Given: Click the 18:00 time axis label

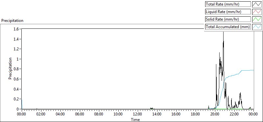Looking at the screenshot, I should [x=196, y=114].
